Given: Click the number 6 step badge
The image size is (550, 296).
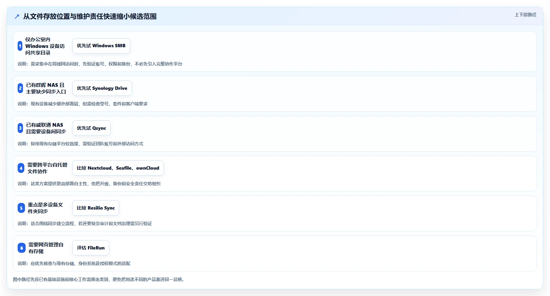Looking at the screenshot, I should [22, 248].
